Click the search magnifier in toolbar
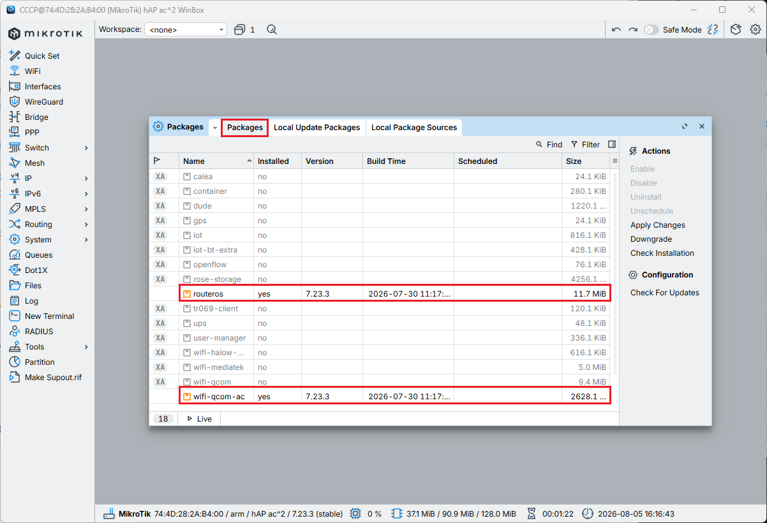Viewport: 767px width, 523px height. coord(272,29)
